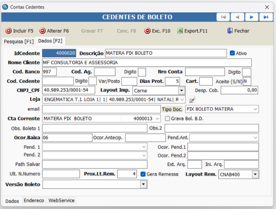The height and width of the screenshot is (209, 276).
Task: Click the Alterar F6 edit icon
Action: pos(42,31)
